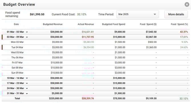This screenshot has height=103, width=191.
Task: Expand the 31 Mar - 31 Mar arrow
Action: [x=27, y=93]
